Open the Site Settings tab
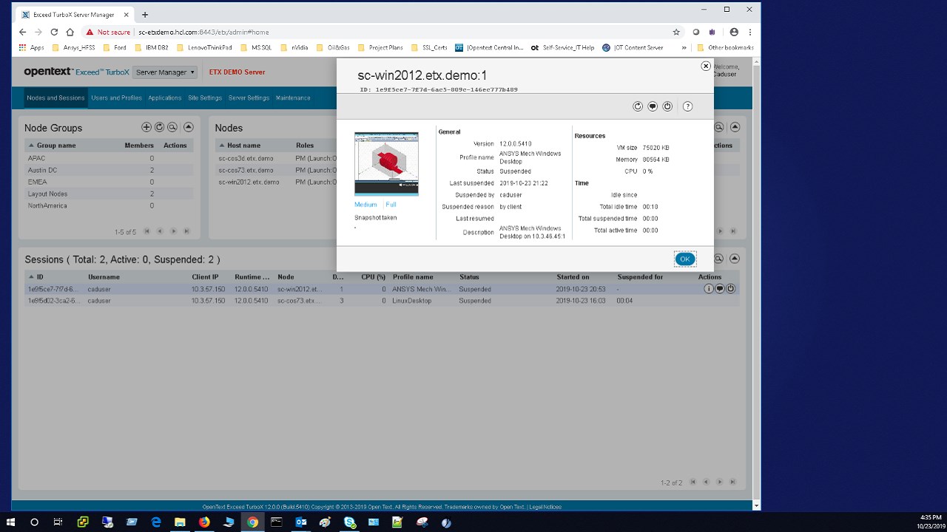947x532 pixels. pos(205,98)
